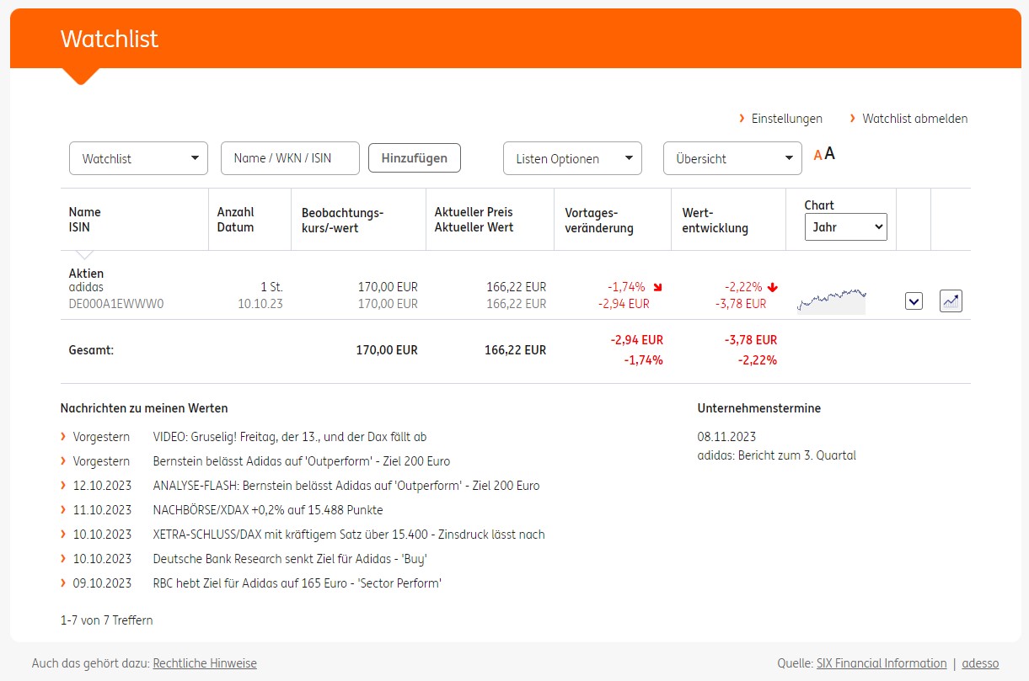Click the '1-7 von 7 Treffern' text
The height and width of the screenshot is (681, 1029).
107,620
